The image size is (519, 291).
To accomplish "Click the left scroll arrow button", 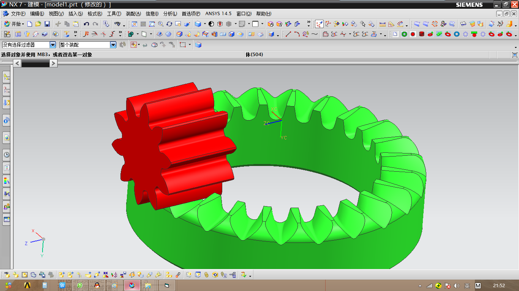I will 17,63.
